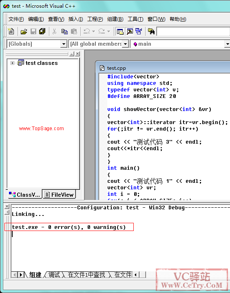Click the Redo arrow icon
Image resolution: width=230 pixels, height=293 pixels.
102,31
